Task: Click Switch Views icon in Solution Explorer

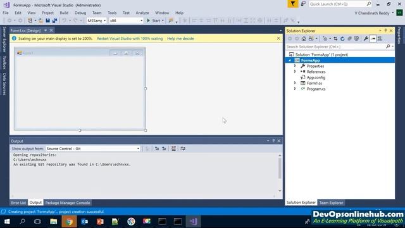Action: tap(312, 39)
